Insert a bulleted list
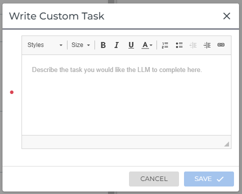 (179, 45)
